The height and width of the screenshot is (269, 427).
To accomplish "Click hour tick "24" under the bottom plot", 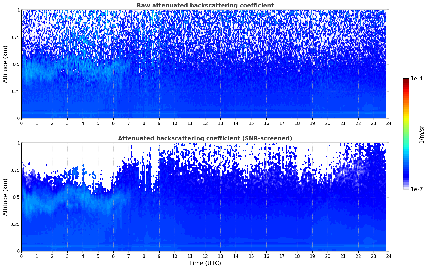I will coord(389,256).
